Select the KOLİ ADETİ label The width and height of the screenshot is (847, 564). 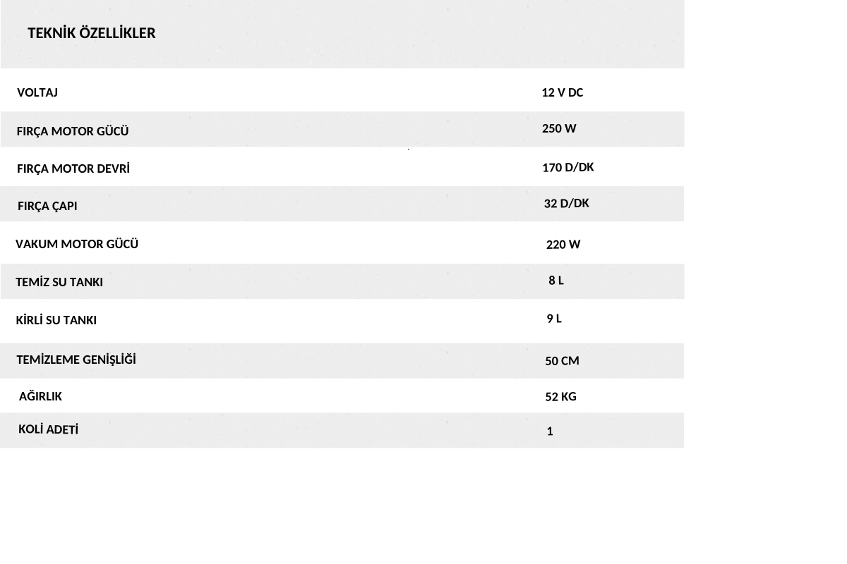click(x=48, y=429)
